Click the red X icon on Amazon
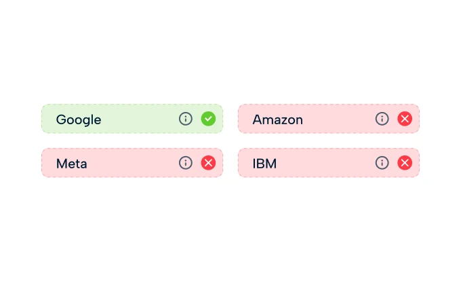 [x=405, y=119]
